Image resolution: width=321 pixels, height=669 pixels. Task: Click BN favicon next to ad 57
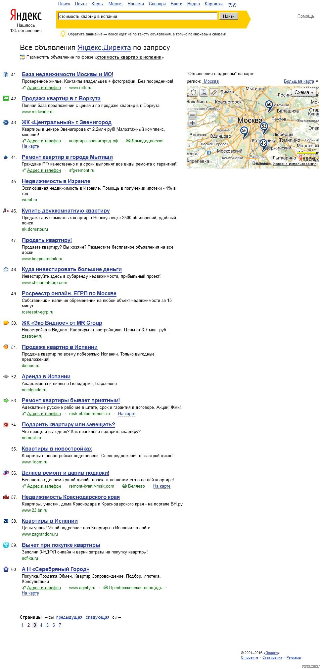[x=6, y=497]
